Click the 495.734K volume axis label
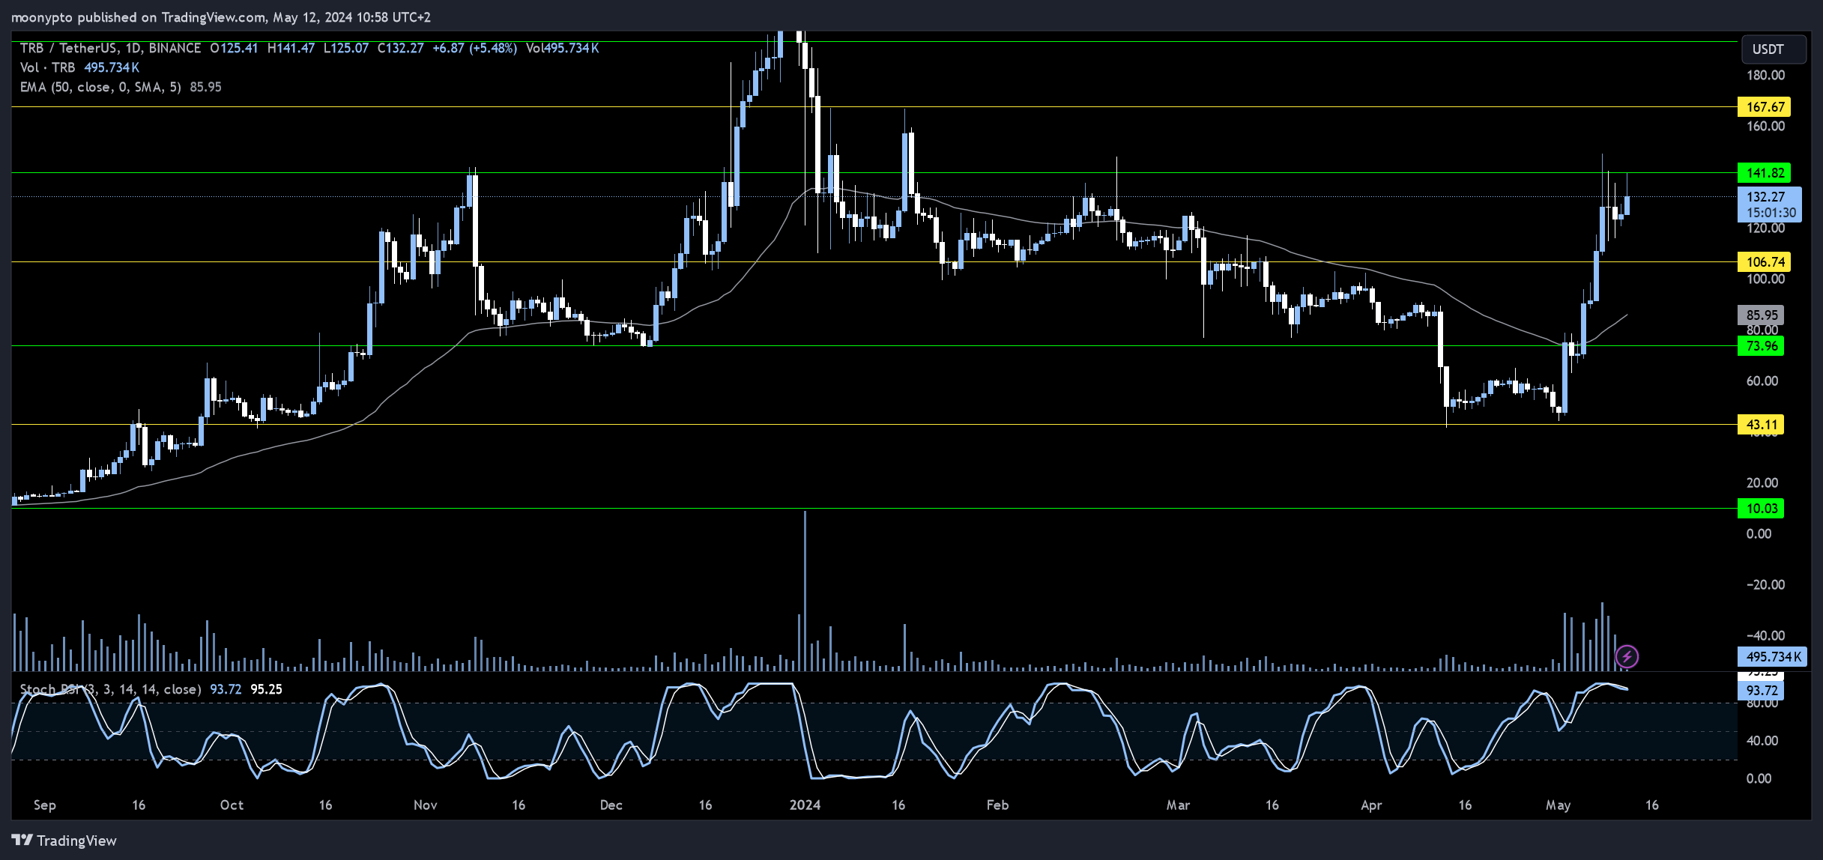This screenshot has height=860, width=1823. (1772, 657)
